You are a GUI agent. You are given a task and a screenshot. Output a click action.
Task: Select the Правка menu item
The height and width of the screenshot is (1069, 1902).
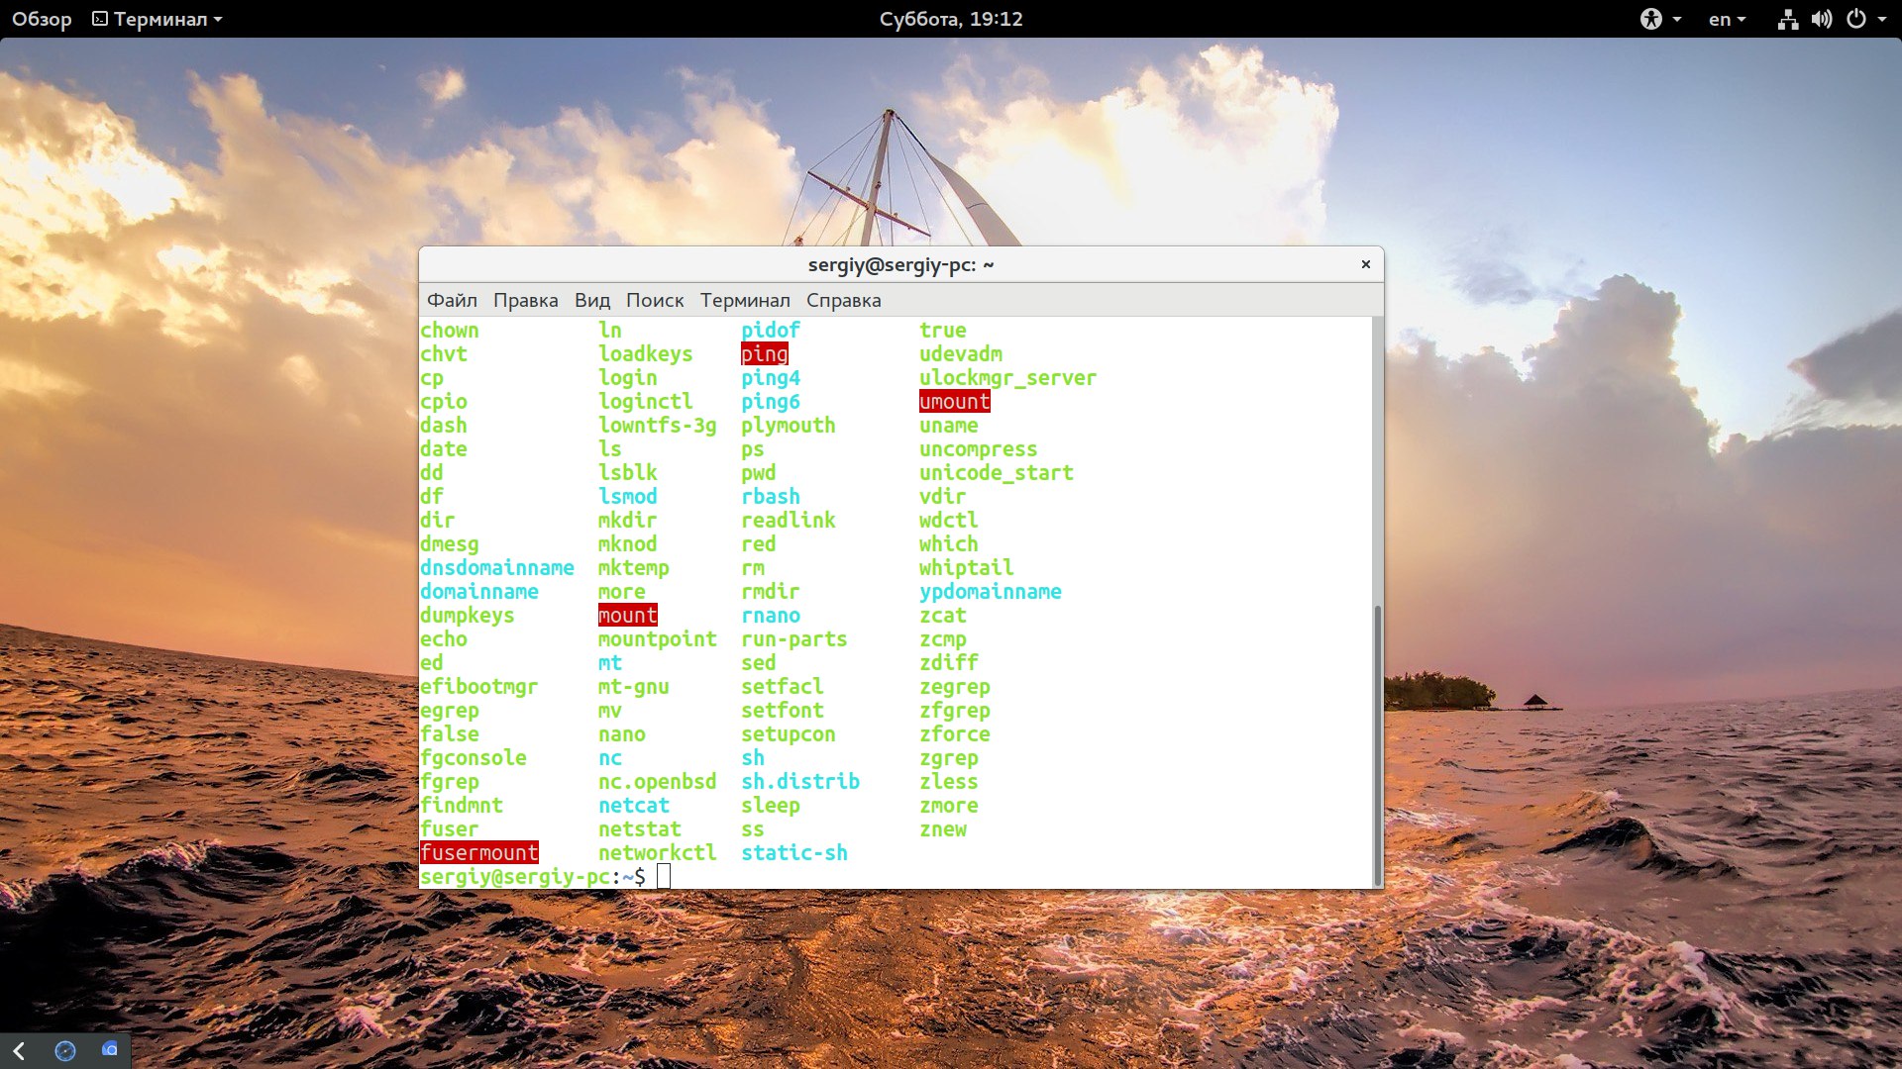click(526, 300)
